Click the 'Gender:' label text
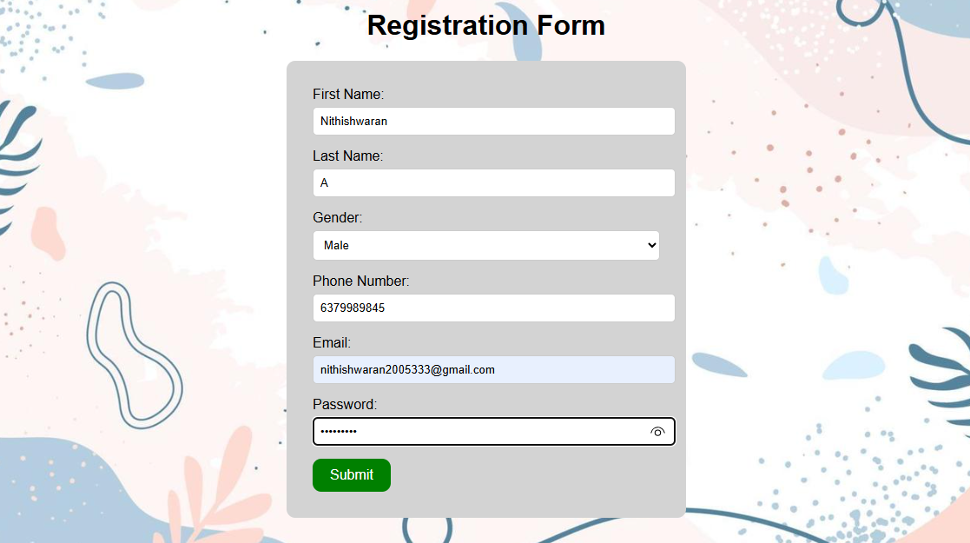Viewport: 970px width, 543px height. tap(338, 218)
